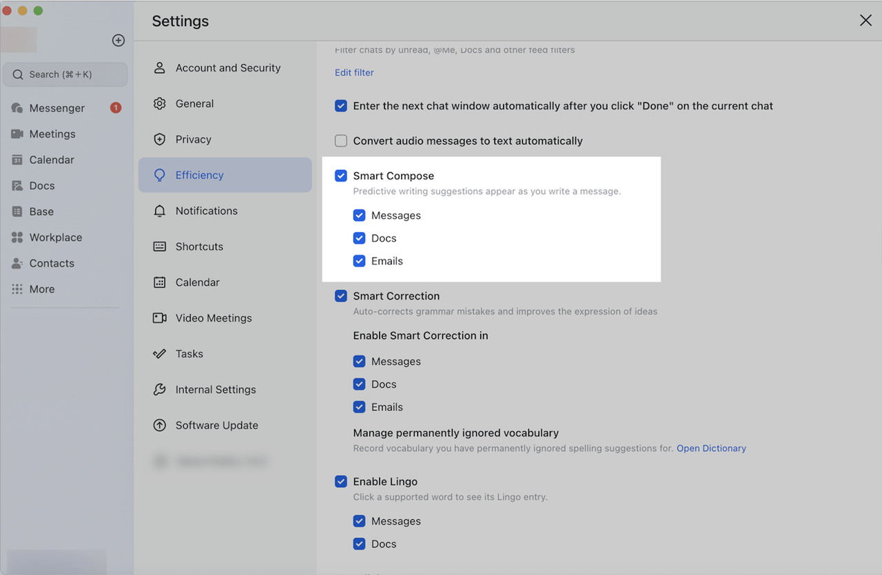Click the plus icon above search
This screenshot has height=575, width=882.
119,41
